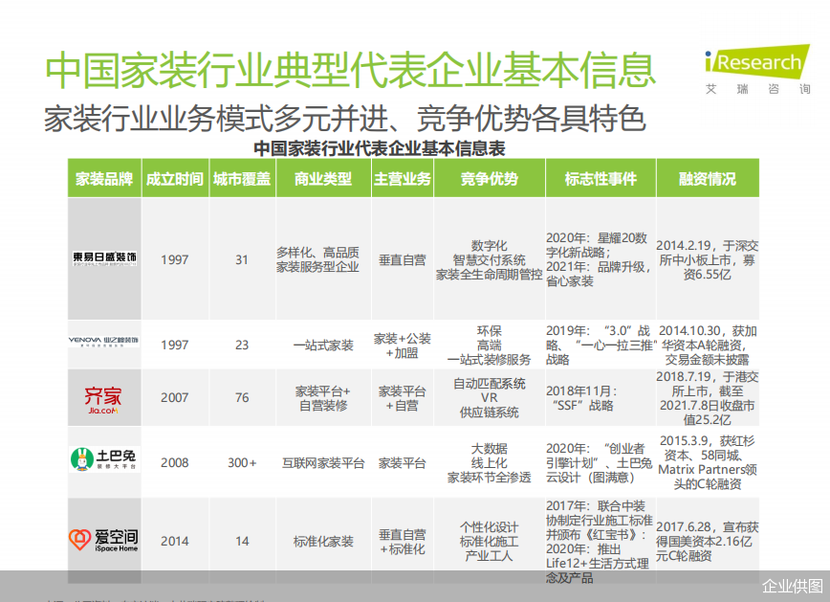Click event cell 2020年 "创业者引擎计划"
This screenshot has width=830, height=602.
tap(600, 463)
